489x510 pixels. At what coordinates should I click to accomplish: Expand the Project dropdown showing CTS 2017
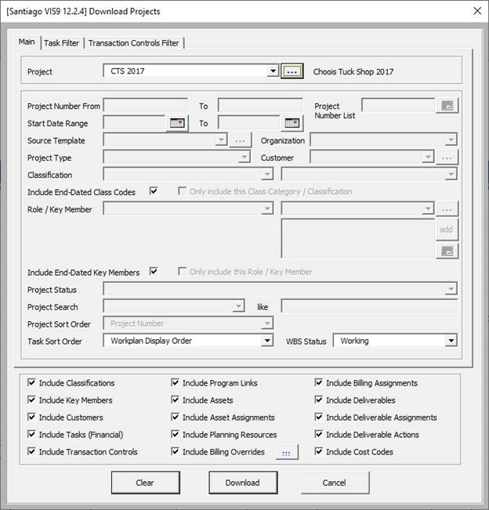[273, 71]
